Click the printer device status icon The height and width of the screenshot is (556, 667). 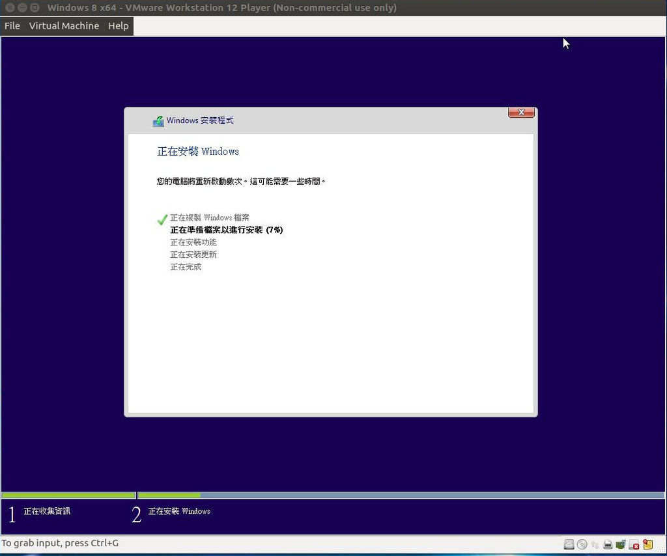608,544
